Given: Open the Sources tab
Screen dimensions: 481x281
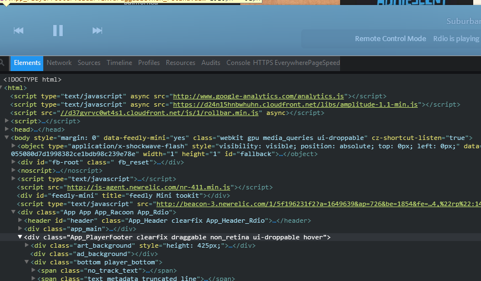Looking at the screenshot, I should click(89, 63).
